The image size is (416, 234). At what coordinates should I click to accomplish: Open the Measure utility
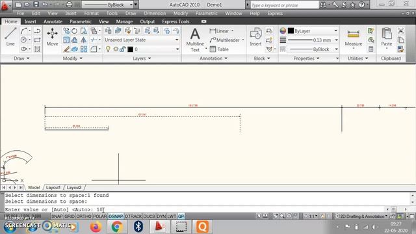pos(354,38)
